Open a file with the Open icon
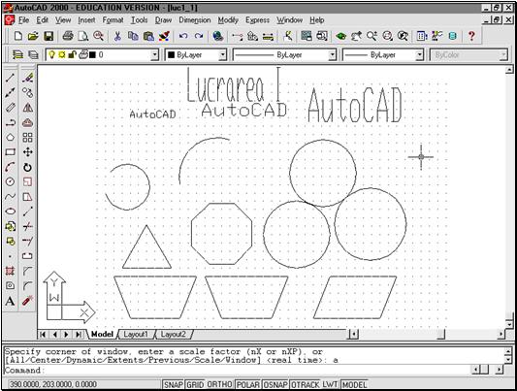Screen dimensions: 517x391 pos(33,36)
